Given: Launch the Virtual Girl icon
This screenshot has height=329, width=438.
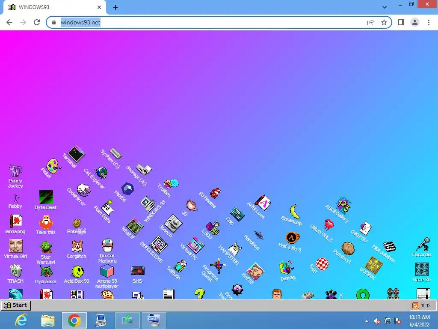Looking at the screenshot, I should point(16,246).
